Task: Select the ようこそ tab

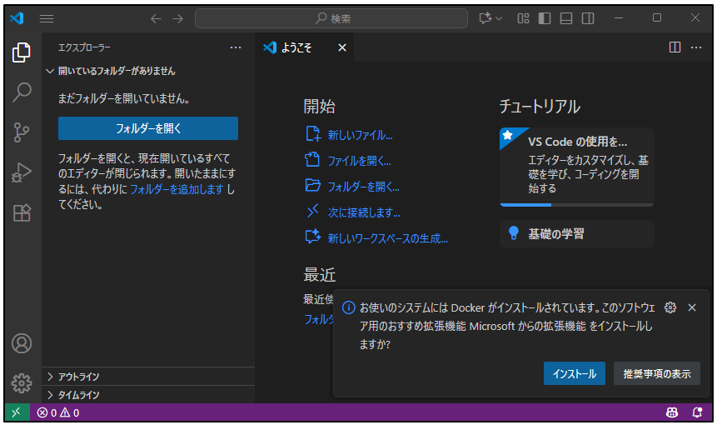Action: click(x=296, y=47)
